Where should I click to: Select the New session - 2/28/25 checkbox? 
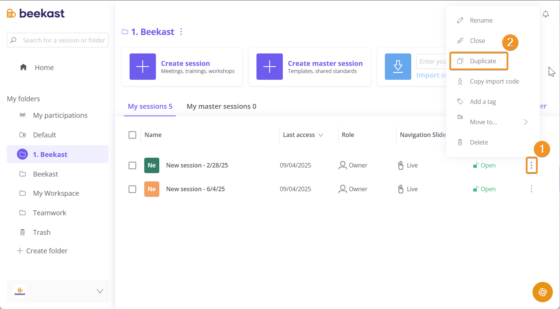click(132, 165)
